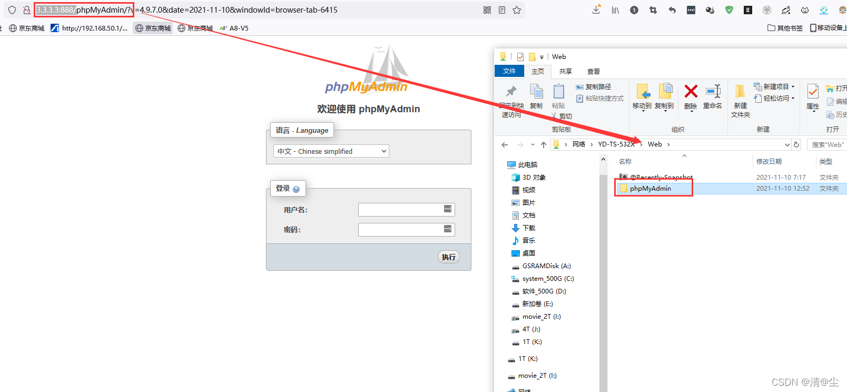Open the language dropdown on phpMyAdmin login
Screen dimensions: 847x392
pos(331,151)
